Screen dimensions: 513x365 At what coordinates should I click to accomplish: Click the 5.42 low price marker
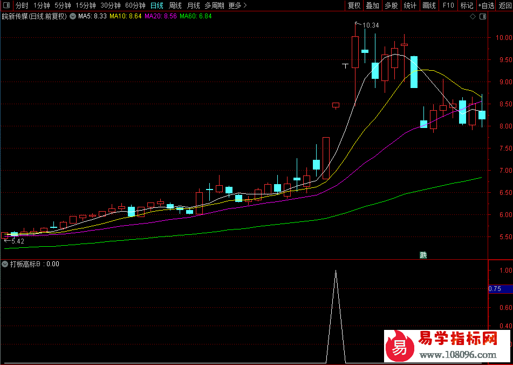[x=15, y=241]
